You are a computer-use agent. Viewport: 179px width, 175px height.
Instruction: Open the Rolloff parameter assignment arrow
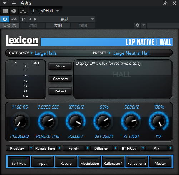[x=88, y=148]
